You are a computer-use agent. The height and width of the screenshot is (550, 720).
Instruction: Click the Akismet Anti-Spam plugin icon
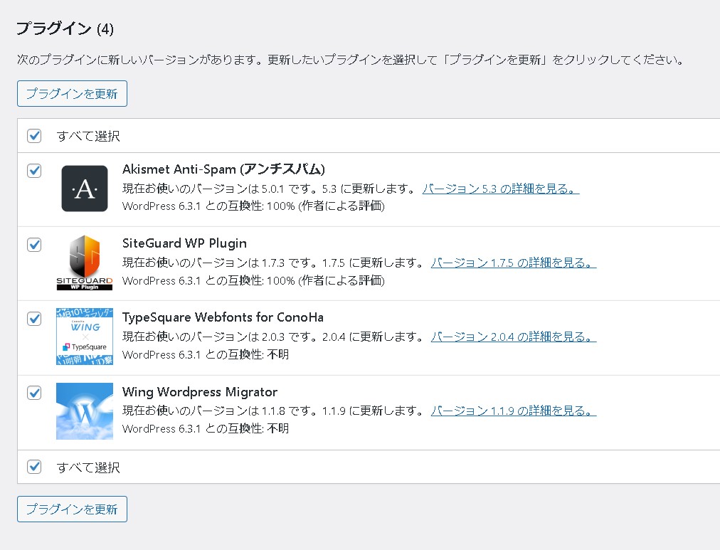point(84,189)
